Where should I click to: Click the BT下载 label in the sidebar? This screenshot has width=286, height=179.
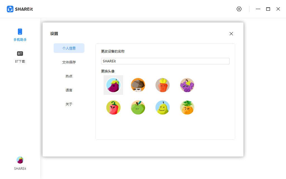tap(20, 62)
